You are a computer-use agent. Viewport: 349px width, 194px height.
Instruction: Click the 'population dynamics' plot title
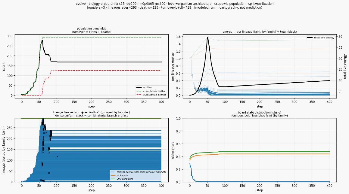pyautogui.click(x=91, y=29)
